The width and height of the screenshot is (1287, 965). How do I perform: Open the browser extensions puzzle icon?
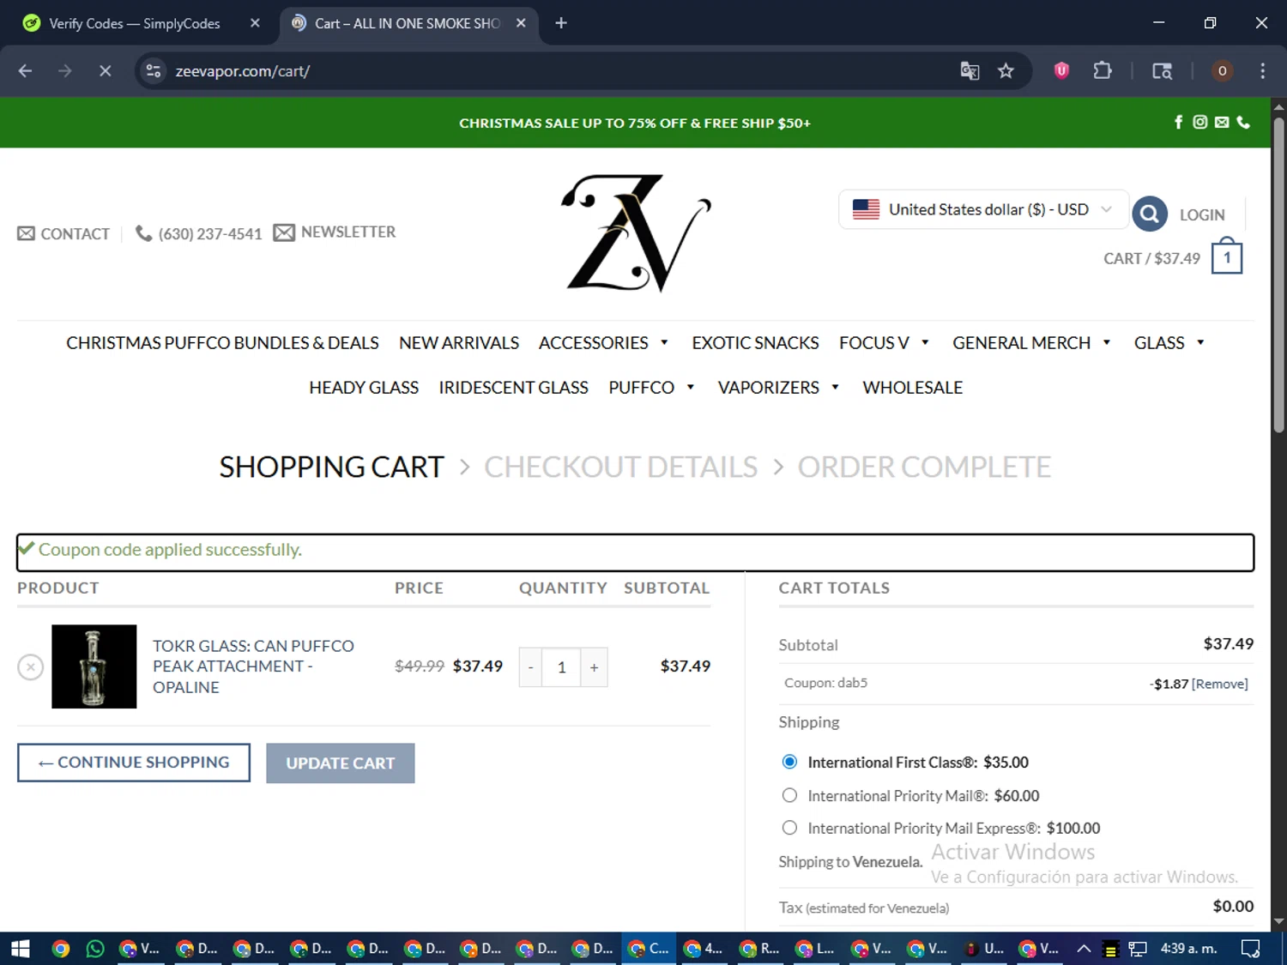click(x=1103, y=70)
